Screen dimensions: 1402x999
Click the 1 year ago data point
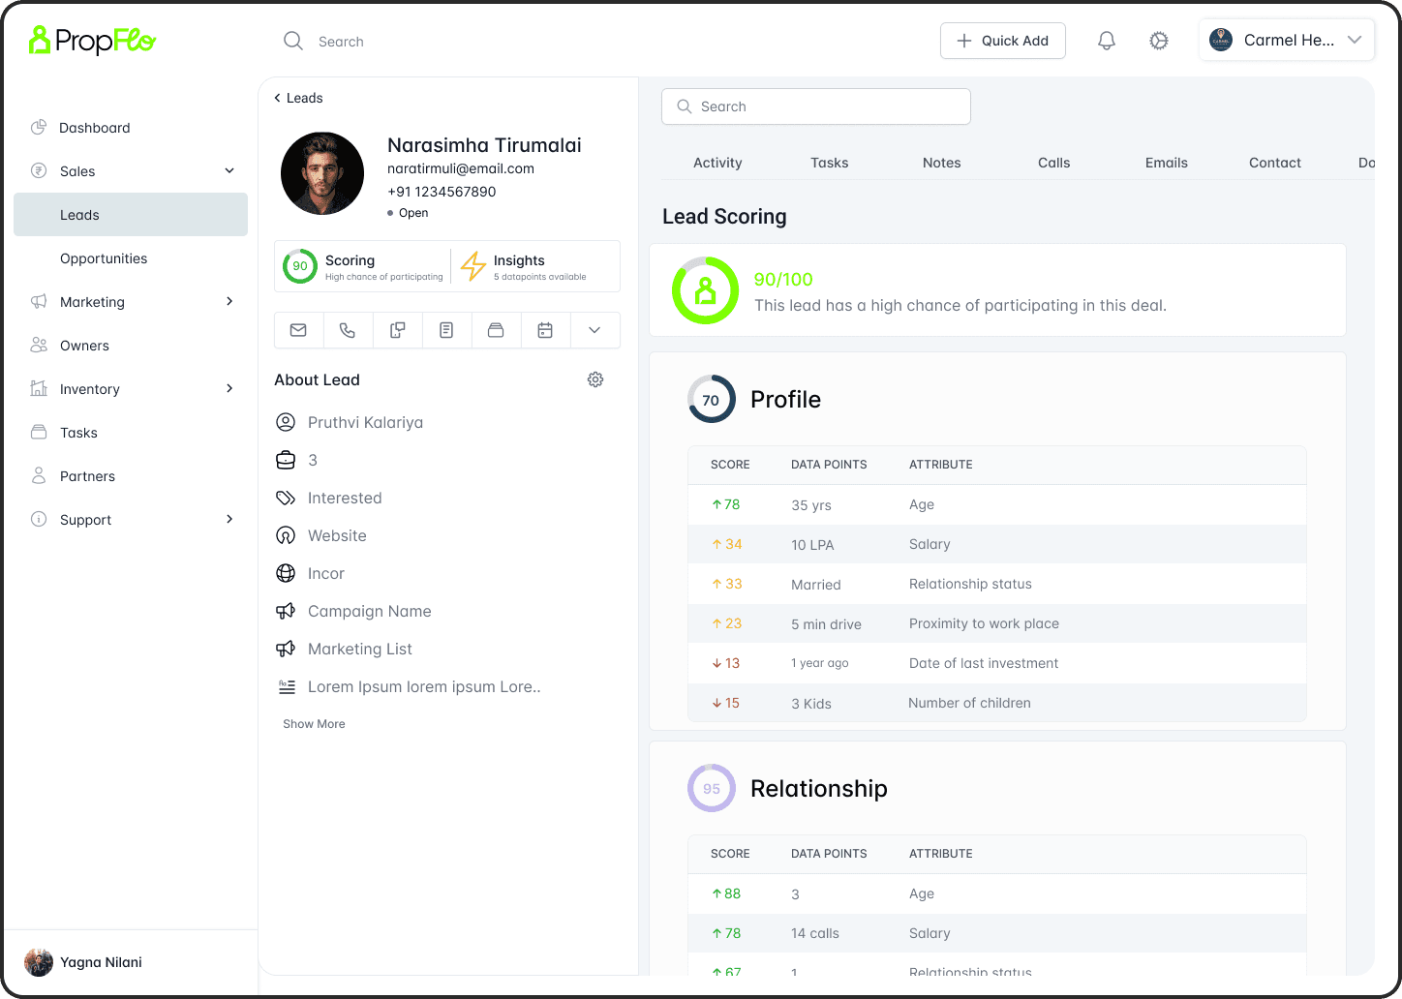tap(820, 663)
